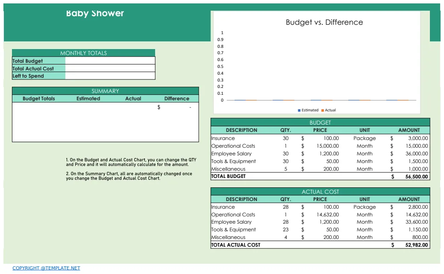444x274 pixels.
Task: Click the Budget Totals column header
Action: (x=39, y=99)
